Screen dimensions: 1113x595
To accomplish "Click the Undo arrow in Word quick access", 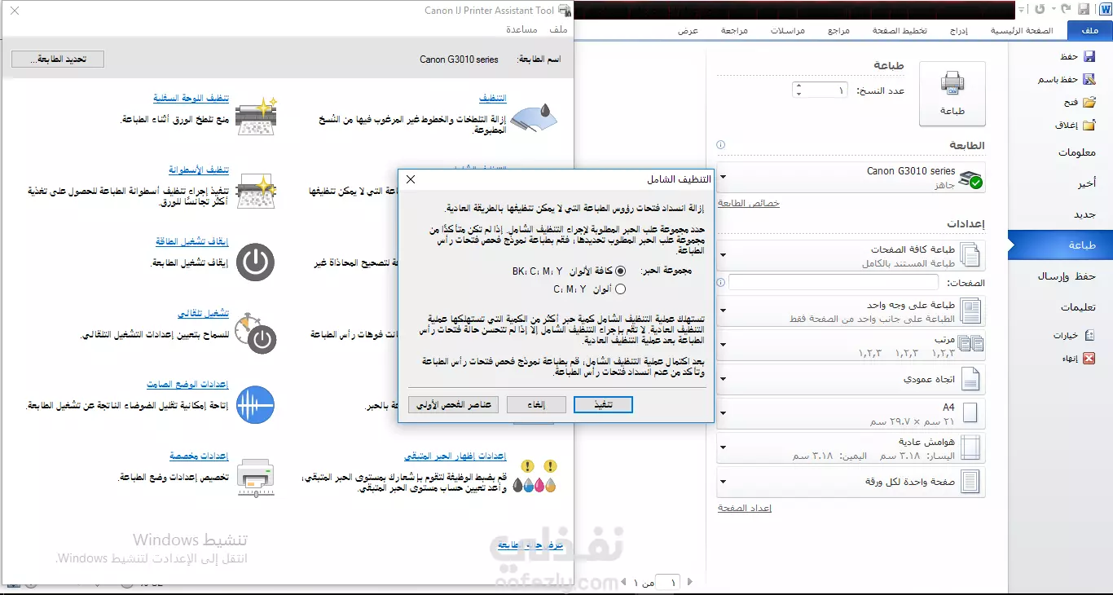I will click(1066, 9).
